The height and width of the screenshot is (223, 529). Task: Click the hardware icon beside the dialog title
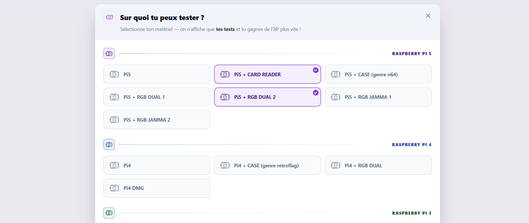[x=110, y=17]
